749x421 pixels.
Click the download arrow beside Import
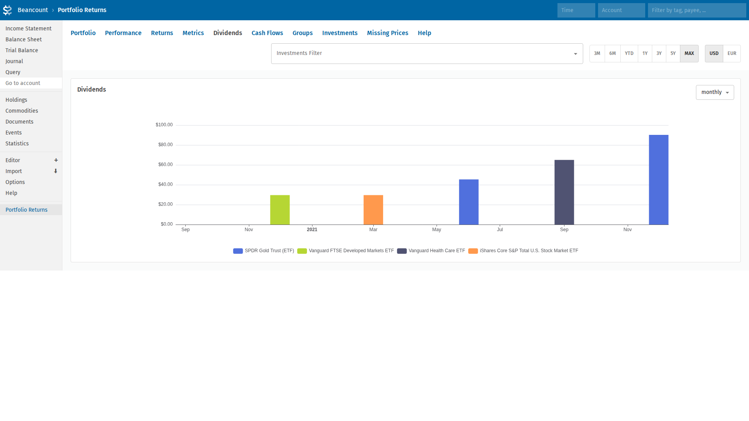(x=56, y=171)
